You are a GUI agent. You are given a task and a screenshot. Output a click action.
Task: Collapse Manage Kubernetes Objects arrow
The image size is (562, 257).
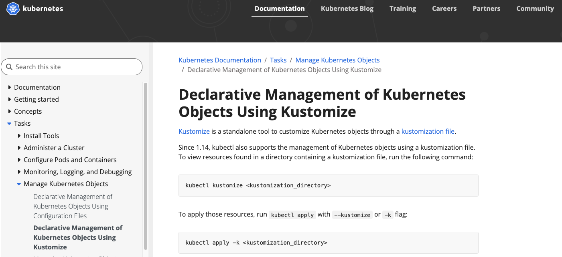pos(19,184)
